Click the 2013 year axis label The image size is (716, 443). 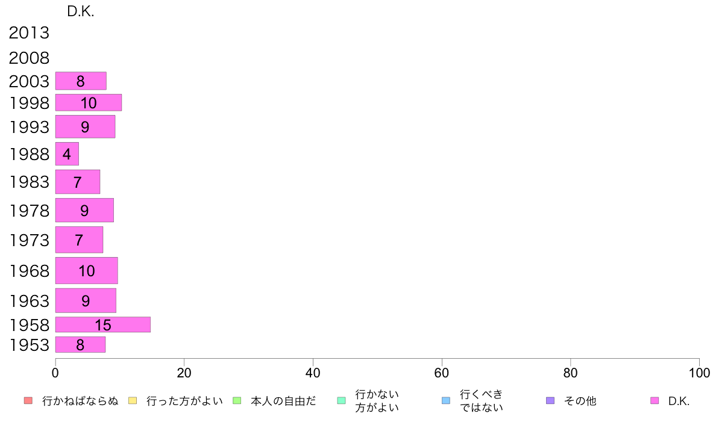click(x=29, y=33)
